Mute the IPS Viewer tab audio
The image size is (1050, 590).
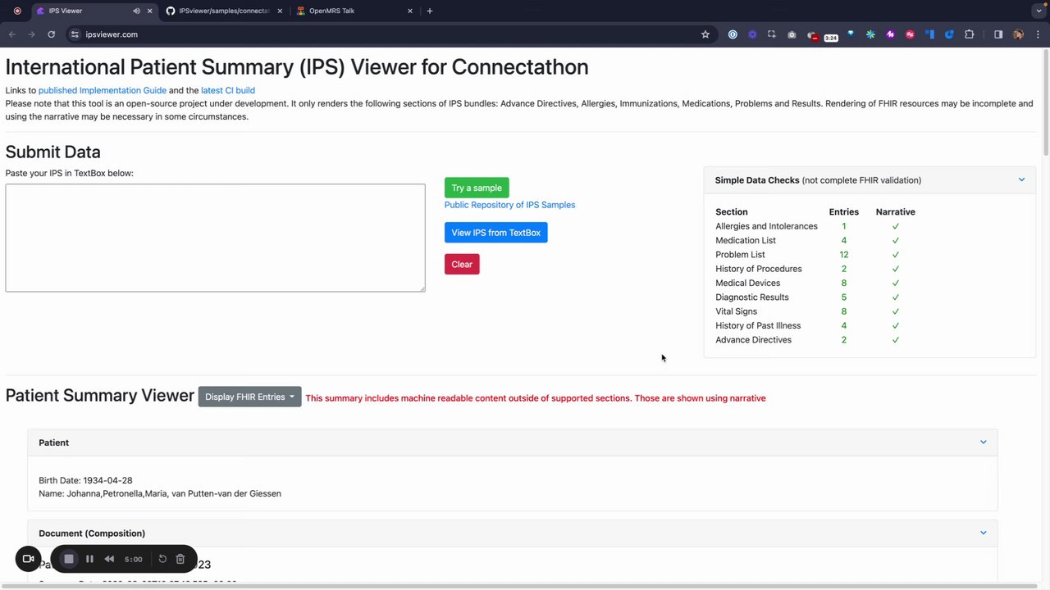[136, 11]
